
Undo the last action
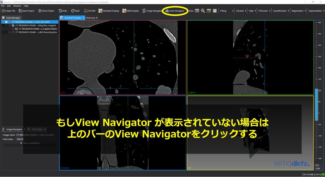[x=63, y=11]
